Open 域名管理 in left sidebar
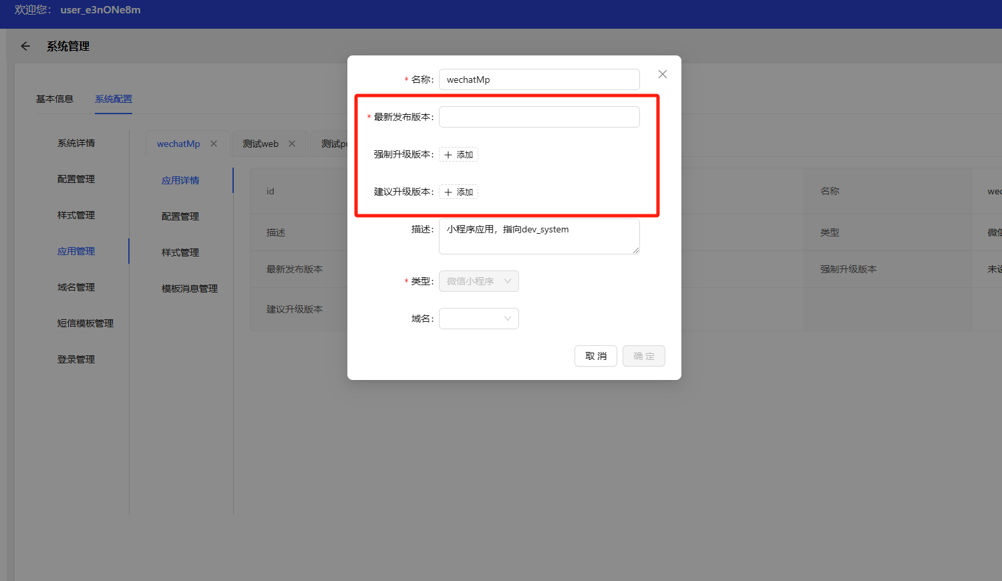 pyautogui.click(x=76, y=287)
